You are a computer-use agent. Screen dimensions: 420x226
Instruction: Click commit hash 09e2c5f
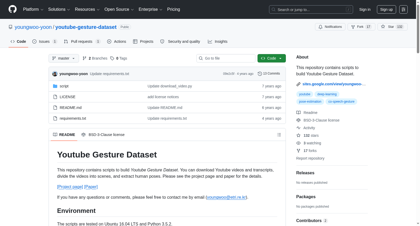(229, 74)
